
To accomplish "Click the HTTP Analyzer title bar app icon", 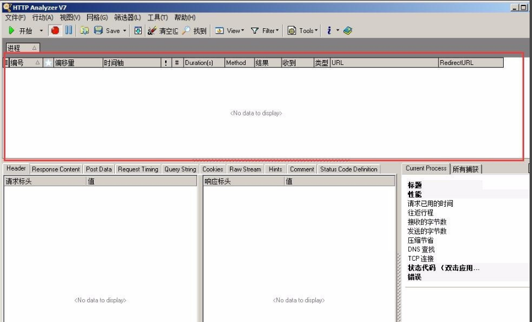I will 7,7.
